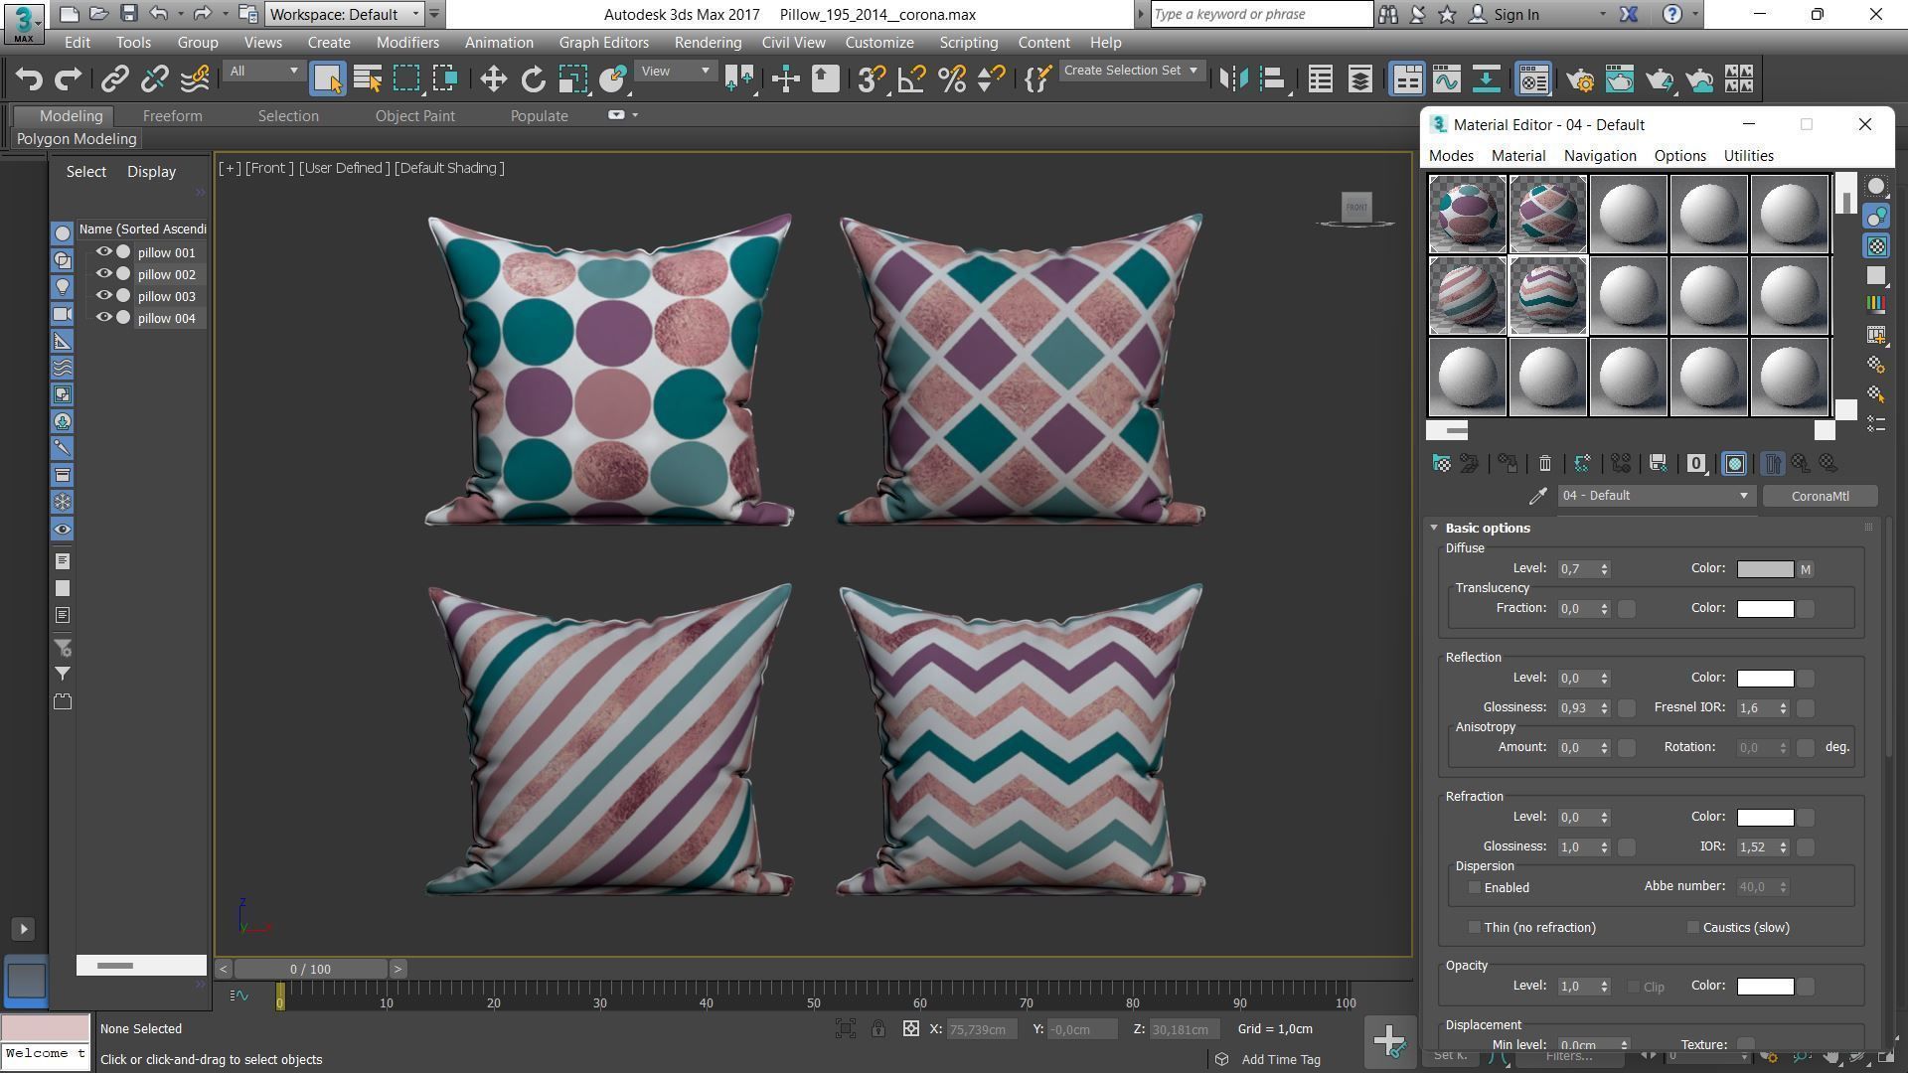The width and height of the screenshot is (1908, 1073).
Task: Activate the Select and Uniform Scale tool
Action: click(x=573, y=79)
